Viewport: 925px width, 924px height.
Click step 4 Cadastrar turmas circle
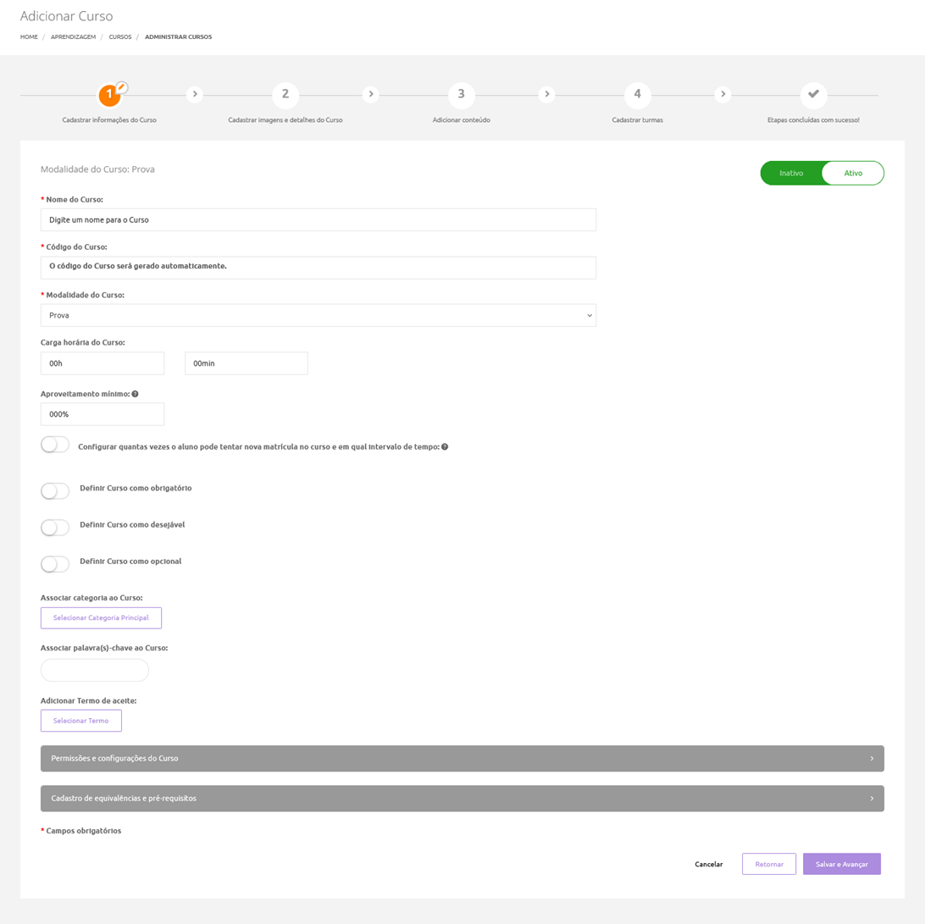(x=637, y=94)
